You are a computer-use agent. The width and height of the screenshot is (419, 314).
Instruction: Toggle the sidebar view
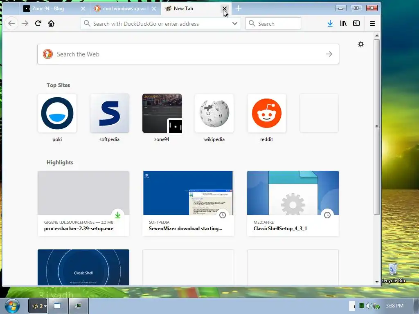point(356,23)
